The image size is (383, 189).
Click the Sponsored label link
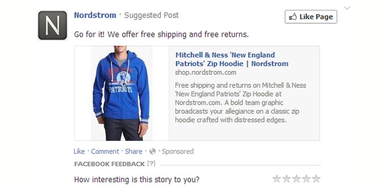(177, 151)
